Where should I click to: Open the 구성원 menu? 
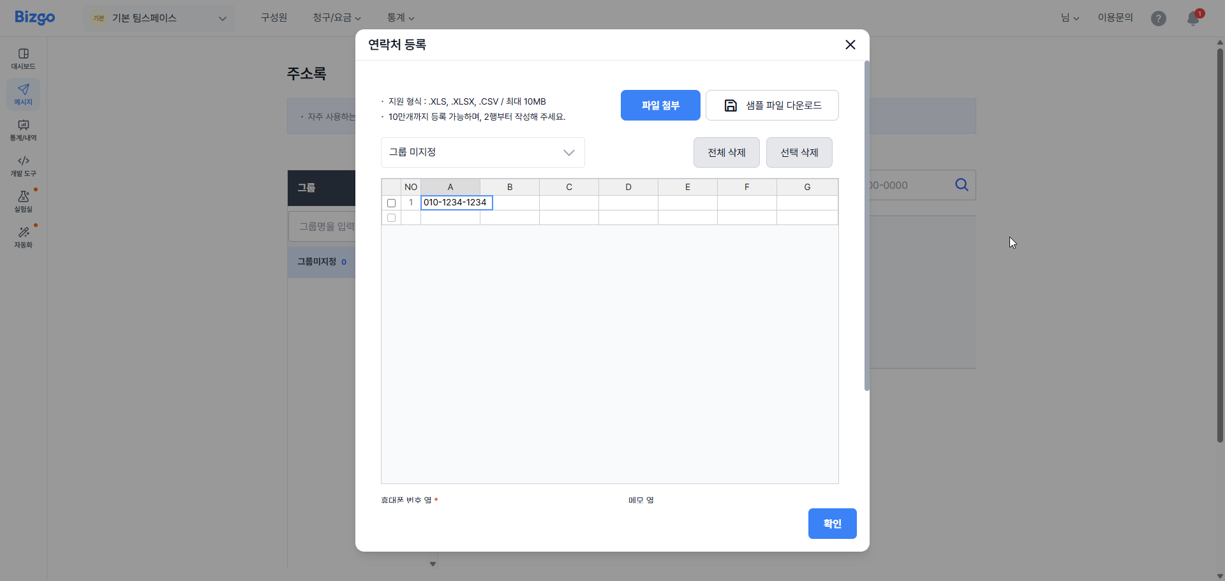coord(274,18)
